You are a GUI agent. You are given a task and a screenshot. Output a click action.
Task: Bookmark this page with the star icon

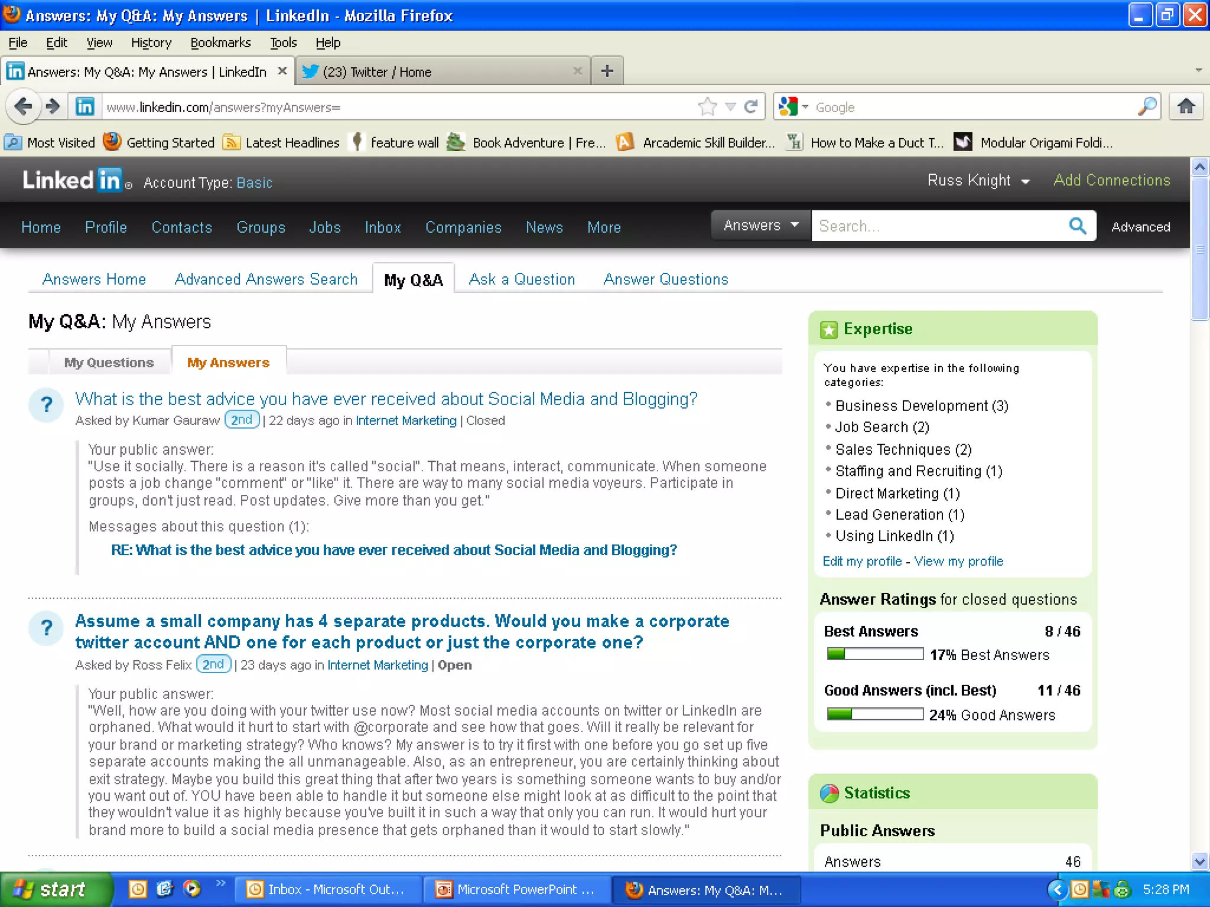707,107
